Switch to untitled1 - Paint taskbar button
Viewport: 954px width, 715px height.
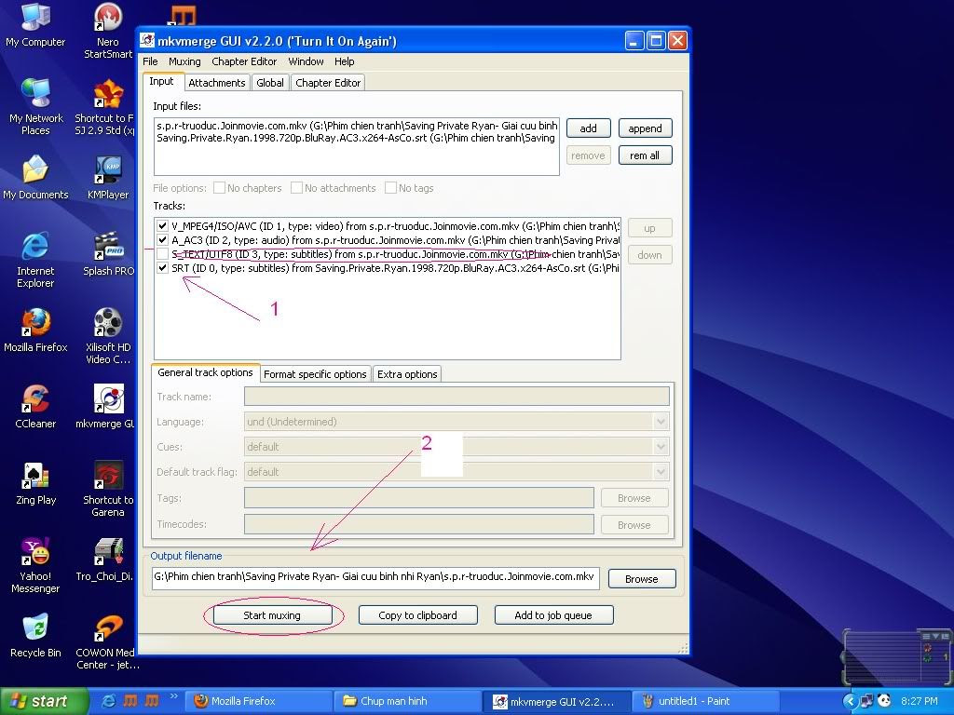[x=706, y=701]
